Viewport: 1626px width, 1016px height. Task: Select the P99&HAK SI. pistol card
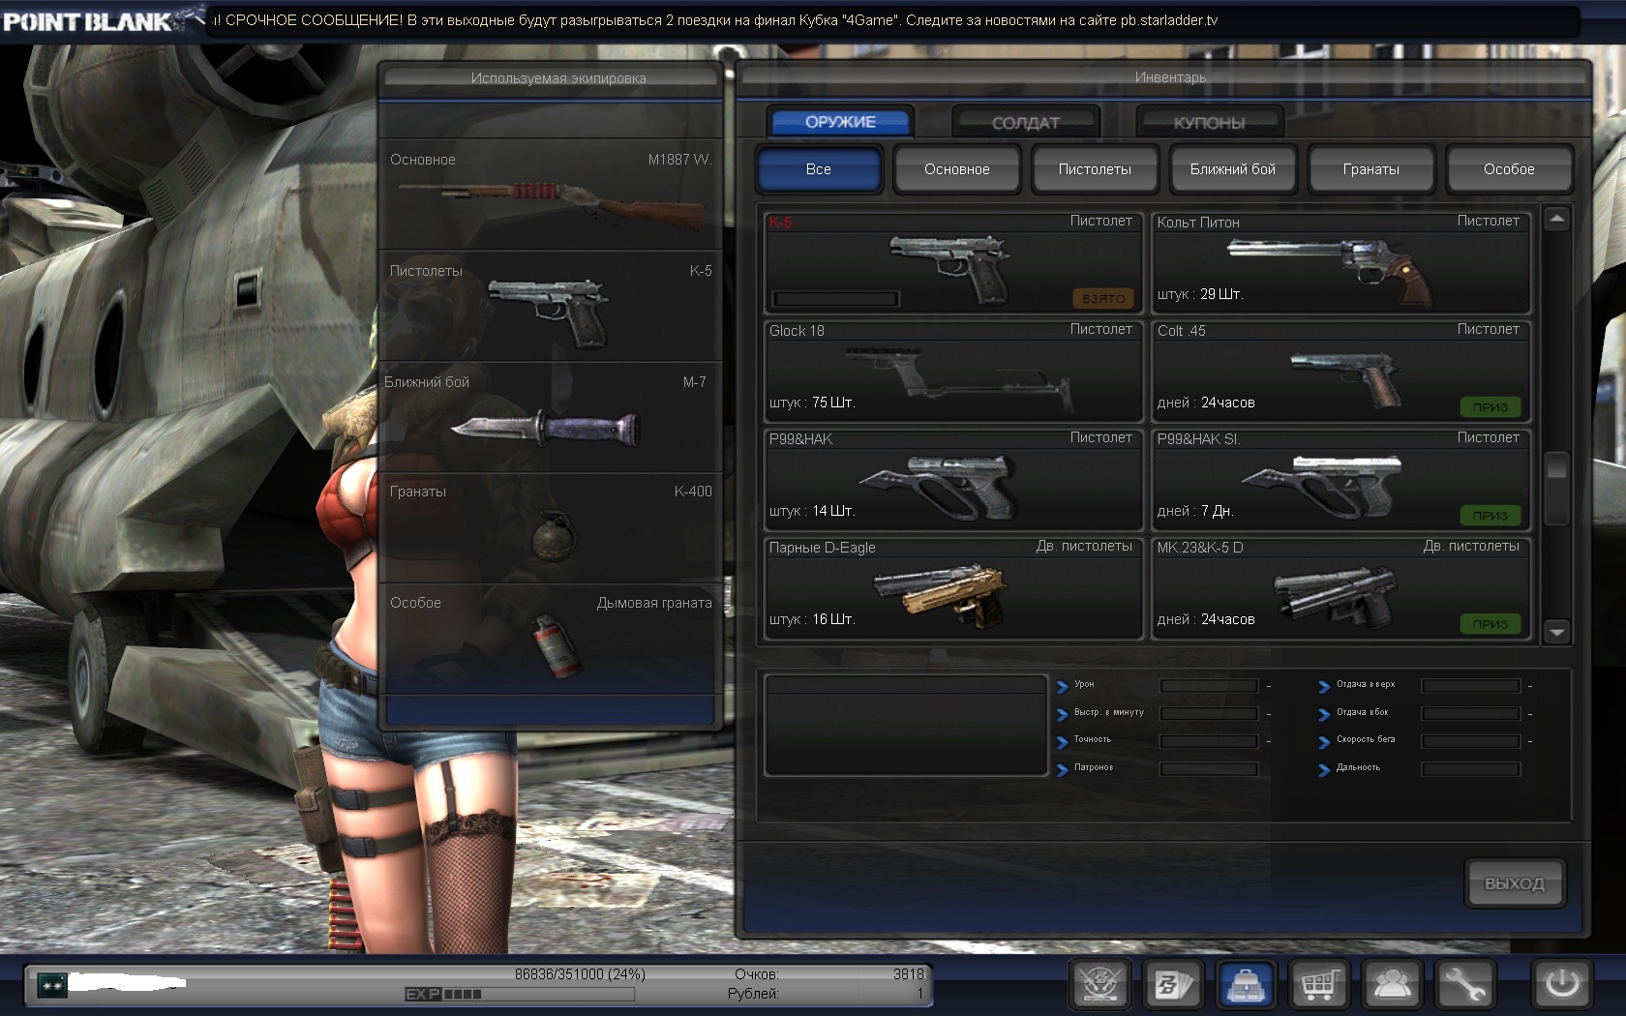(x=1341, y=479)
